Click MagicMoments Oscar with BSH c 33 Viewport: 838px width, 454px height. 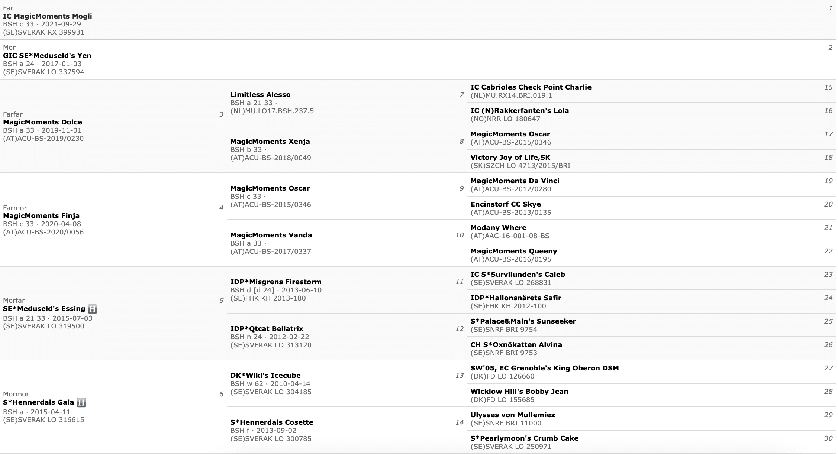[x=270, y=188]
